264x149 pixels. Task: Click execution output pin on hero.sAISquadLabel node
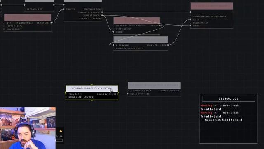(x=233, y=12)
